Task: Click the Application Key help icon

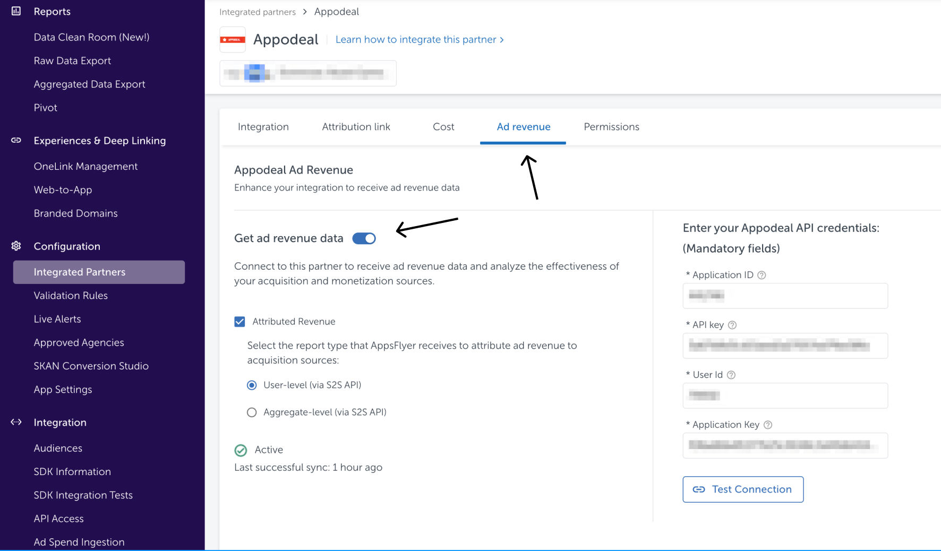Action: (x=768, y=425)
